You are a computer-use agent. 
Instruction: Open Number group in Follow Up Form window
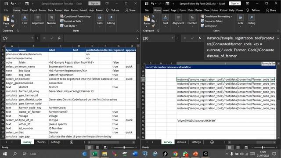pyautogui.click(x=192, y=21)
